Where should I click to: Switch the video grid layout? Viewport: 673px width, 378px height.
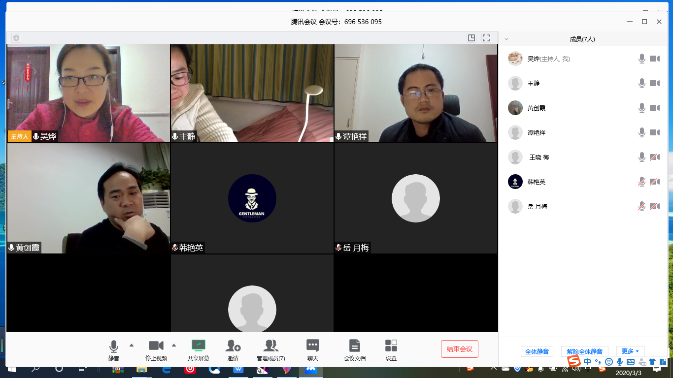(471, 38)
